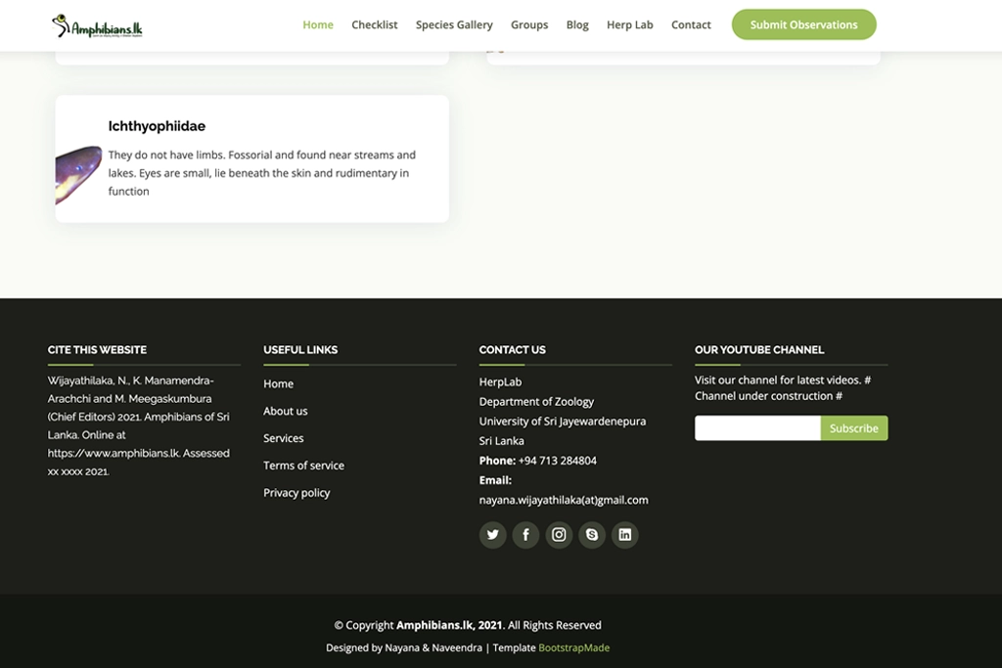
Task: Open the Instagram social icon
Action: tap(559, 535)
